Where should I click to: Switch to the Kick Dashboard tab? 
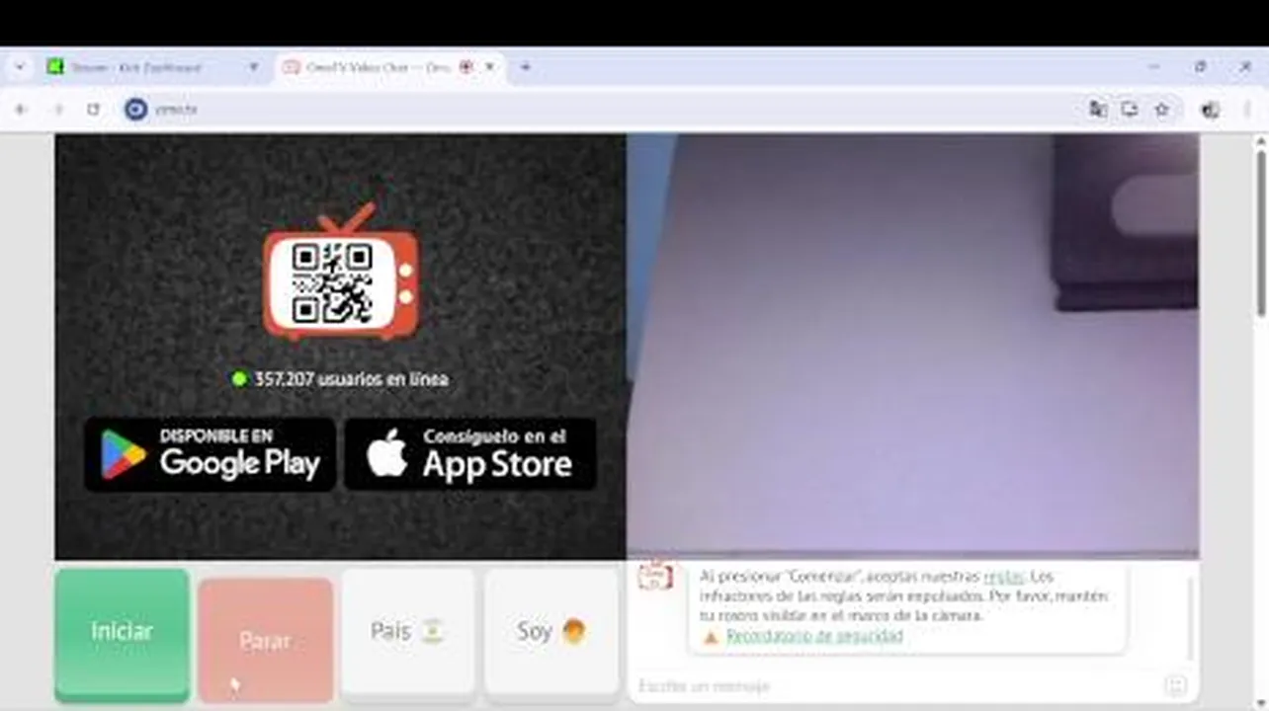click(x=152, y=67)
